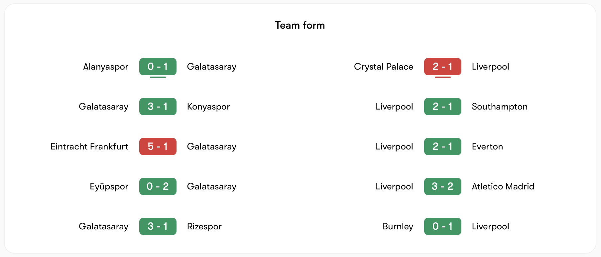Open the Eintracht Frankfurt team link

pos(89,146)
